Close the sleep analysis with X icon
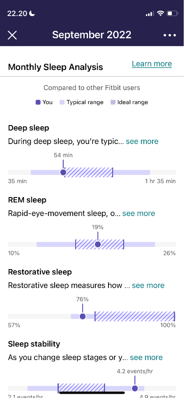The image size is (185, 400). [12, 35]
